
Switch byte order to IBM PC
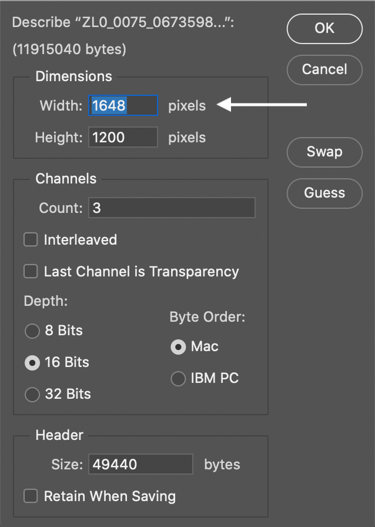[178, 379]
